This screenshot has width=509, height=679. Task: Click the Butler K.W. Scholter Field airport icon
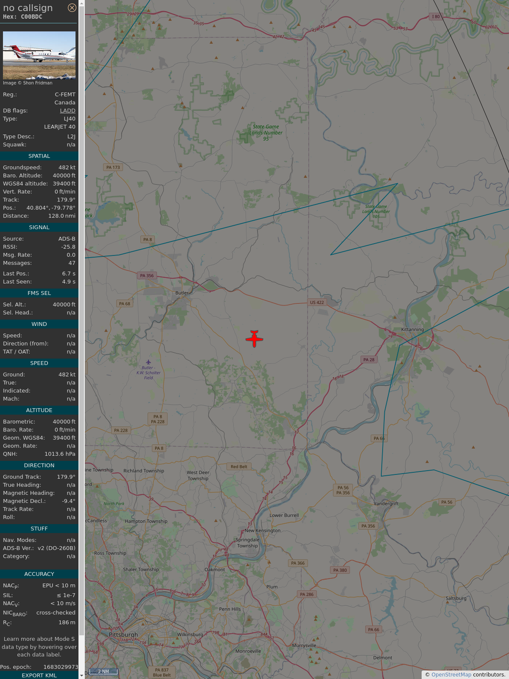[148, 362]
